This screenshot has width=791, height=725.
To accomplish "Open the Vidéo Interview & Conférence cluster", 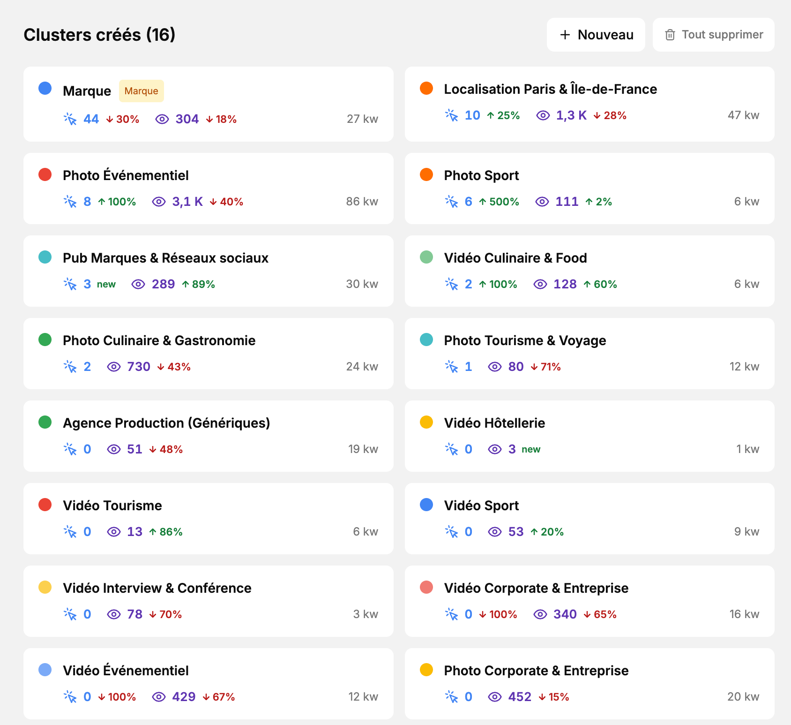I will 157,588.
